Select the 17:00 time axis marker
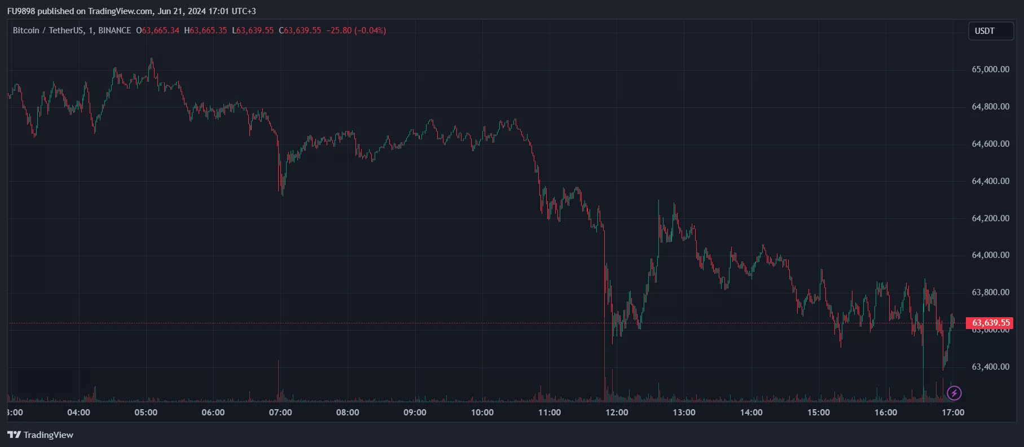Viewport: 1024px width, 447px height. [x=953, y=413]
